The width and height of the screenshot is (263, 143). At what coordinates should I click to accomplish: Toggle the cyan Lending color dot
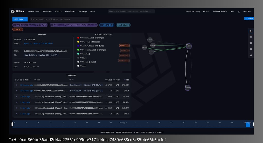78,54
